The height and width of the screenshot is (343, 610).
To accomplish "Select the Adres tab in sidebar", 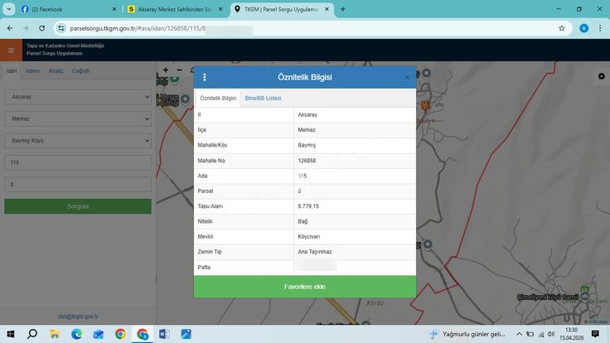I will [32, 71].
